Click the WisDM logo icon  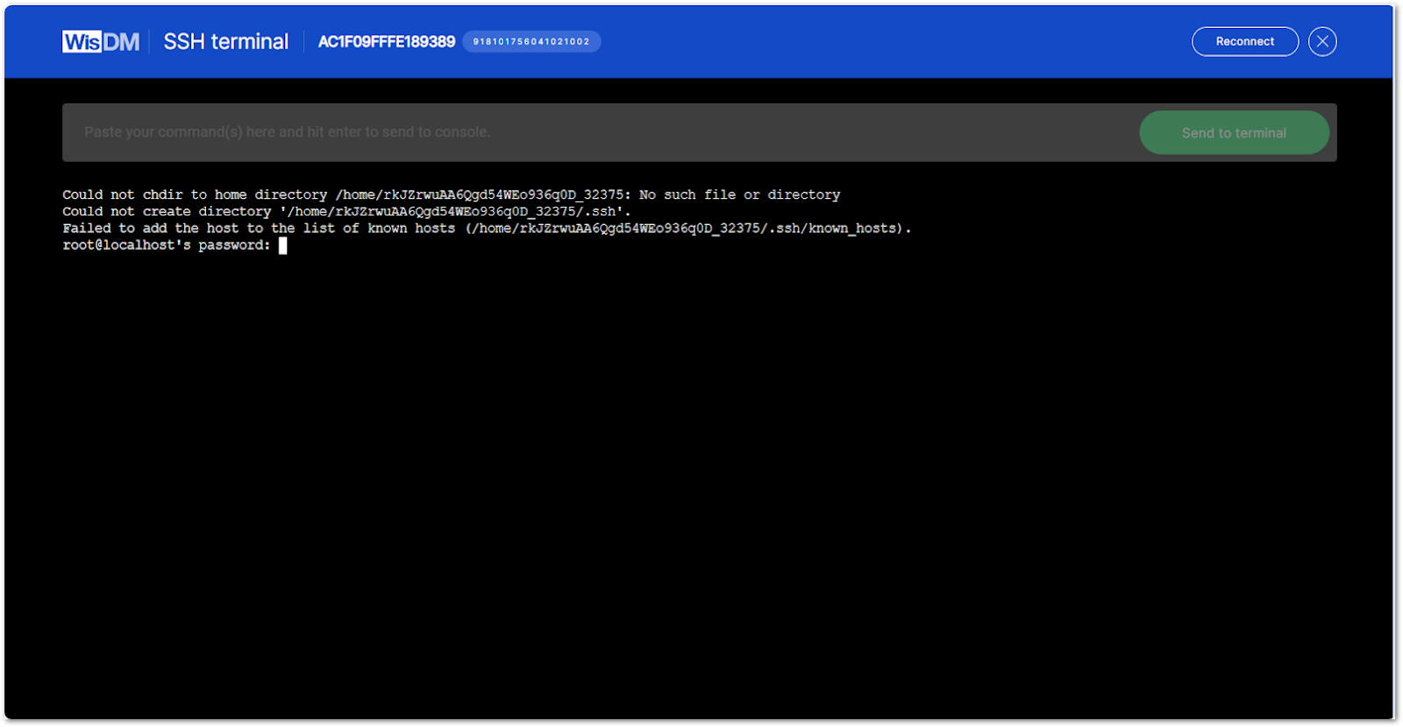[98, 41]
